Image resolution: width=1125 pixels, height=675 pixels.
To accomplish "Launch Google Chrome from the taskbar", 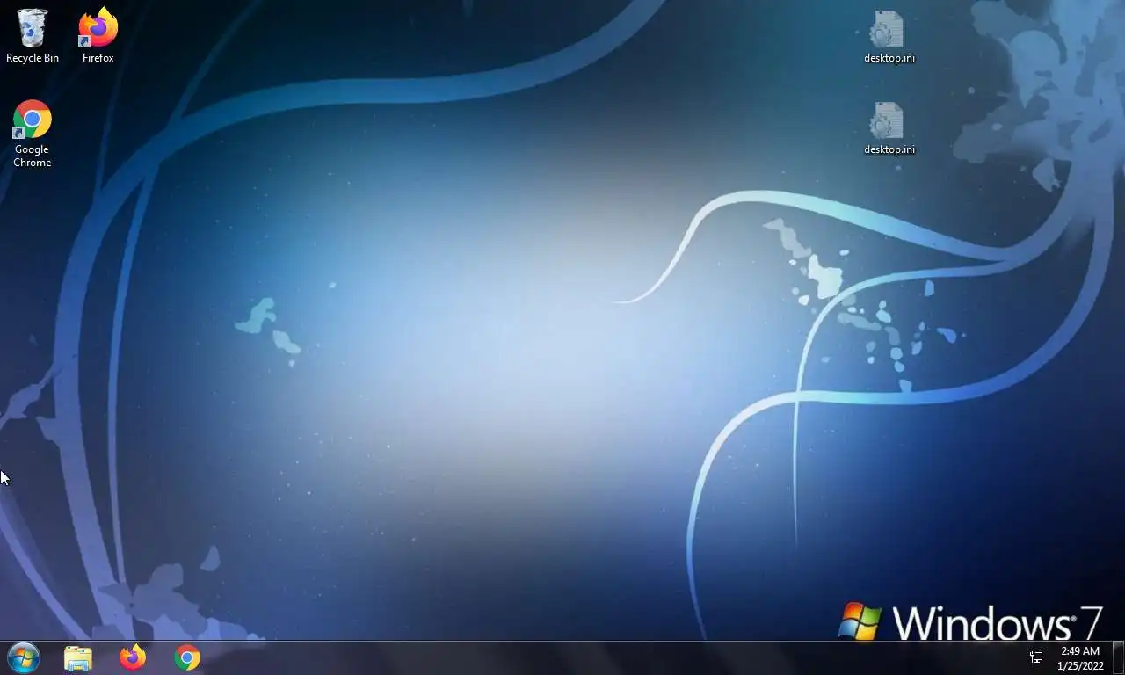I will [187, 657].
